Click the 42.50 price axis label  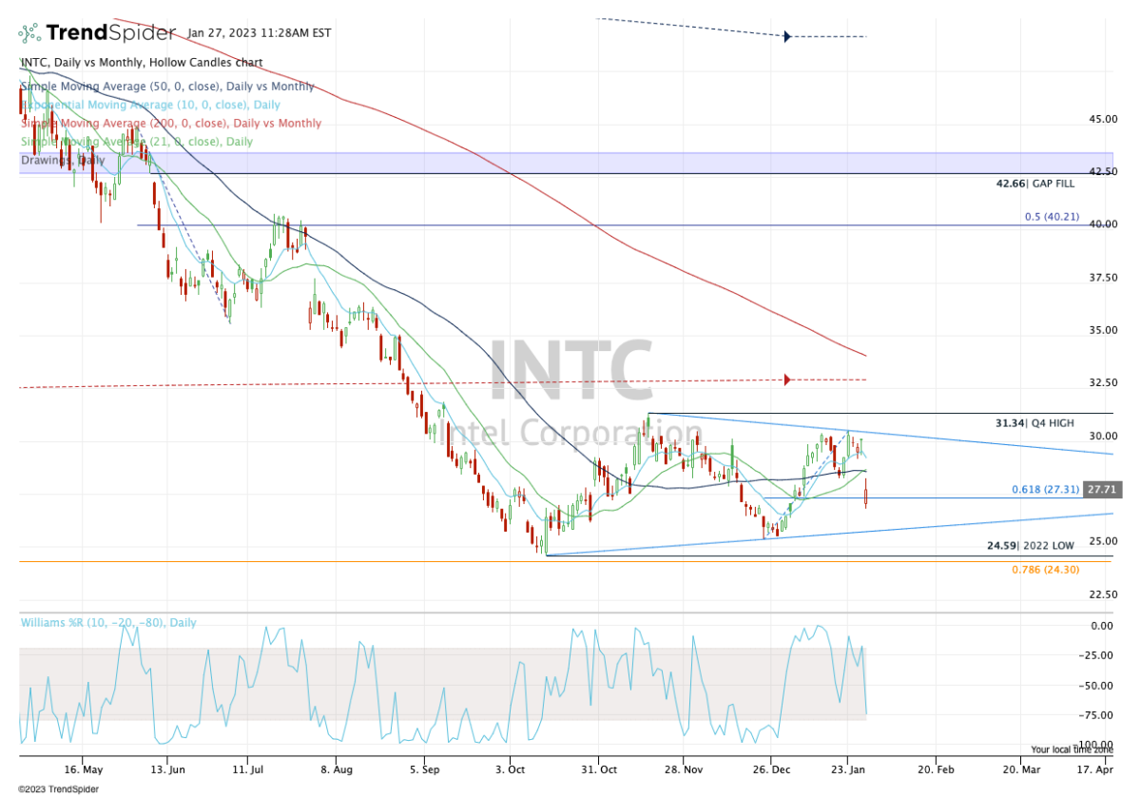click(1103, 172)
